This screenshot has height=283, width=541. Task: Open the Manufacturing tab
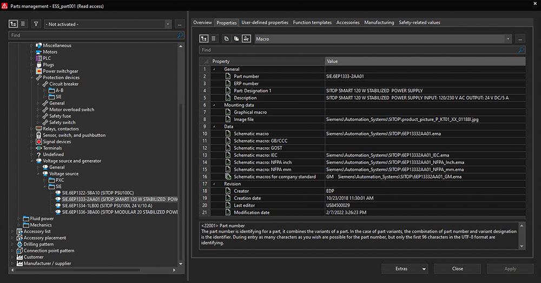pyautogui.click(x=379, y=22)
